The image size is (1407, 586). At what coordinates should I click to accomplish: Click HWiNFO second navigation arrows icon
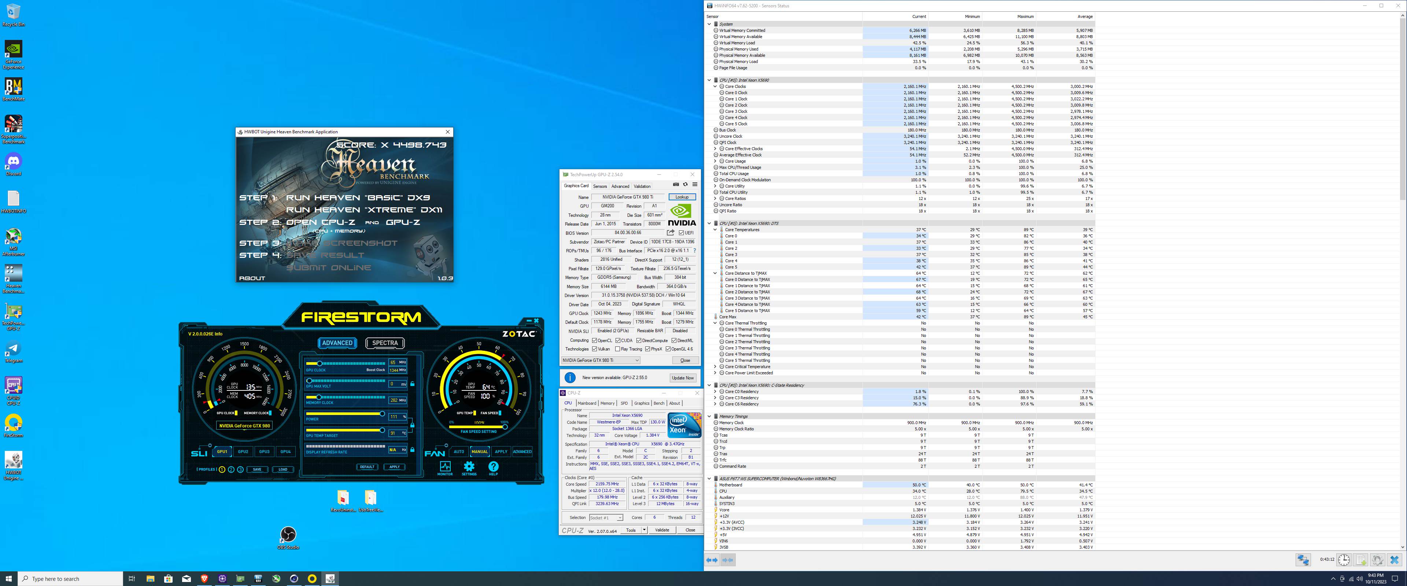(x=728, y=560)
